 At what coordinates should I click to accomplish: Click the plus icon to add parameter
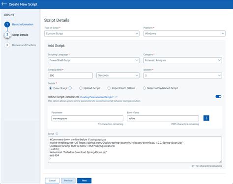coord(206,118)
